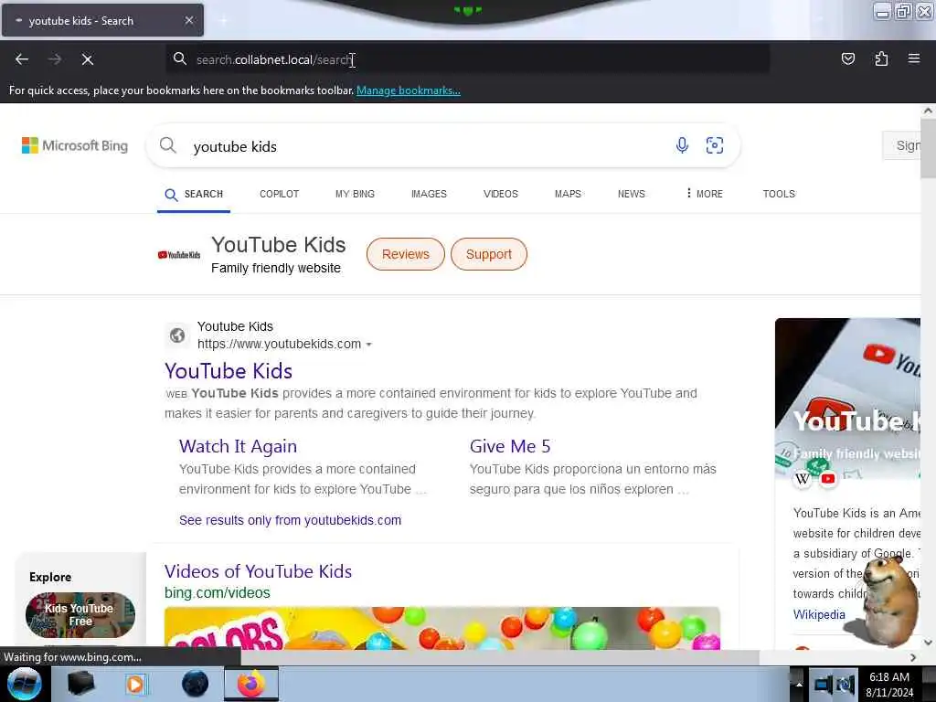Image resolution: width=936 pixels, height=702 pixels.
Task: Start voice search with the microphone icon
Action: pyautogui.click(x=682, y=145)
